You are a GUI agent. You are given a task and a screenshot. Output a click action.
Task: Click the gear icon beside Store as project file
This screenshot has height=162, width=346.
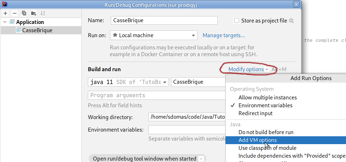coord(291,20)
